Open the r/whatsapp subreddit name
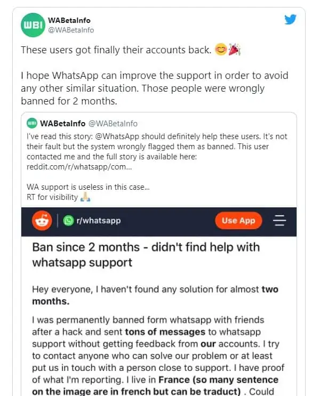 coord(99,221)
